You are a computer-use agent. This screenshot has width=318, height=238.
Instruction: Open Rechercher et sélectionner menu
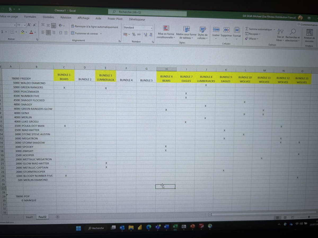click(292, 35)
